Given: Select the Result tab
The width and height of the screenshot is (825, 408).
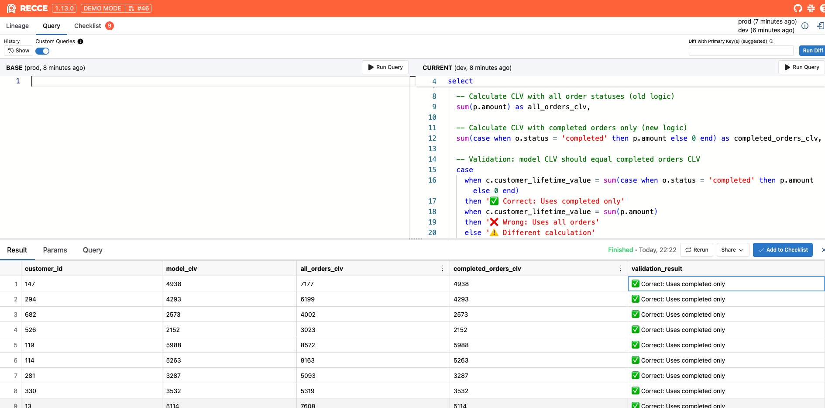Looking at the screenshot, I should (17, 250).
